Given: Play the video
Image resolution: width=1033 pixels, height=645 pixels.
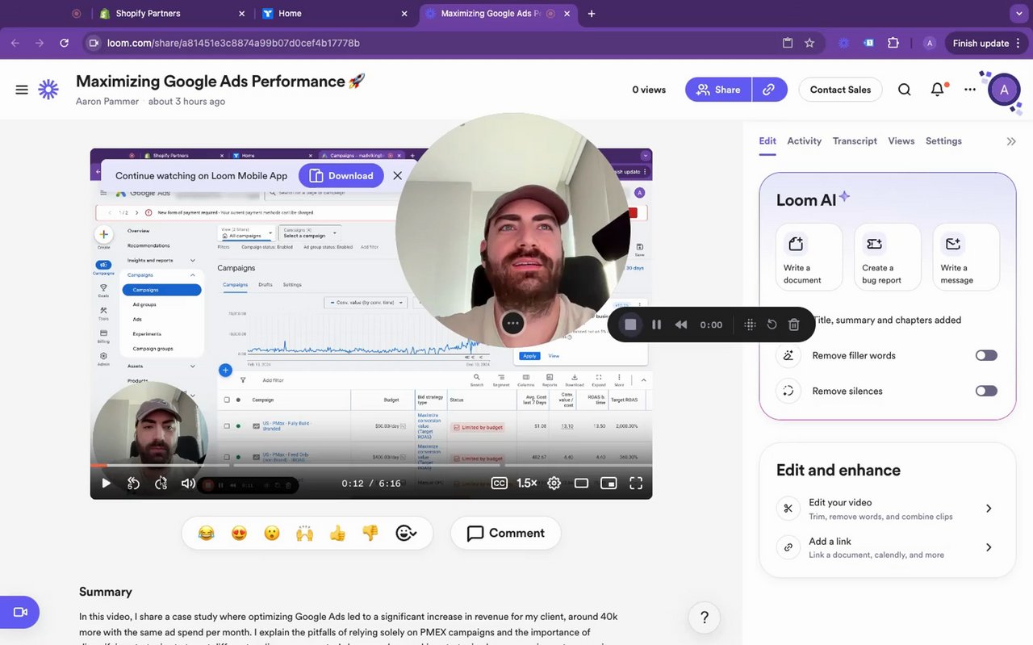Looking at the screenshot, I should [x=106, y=483].
